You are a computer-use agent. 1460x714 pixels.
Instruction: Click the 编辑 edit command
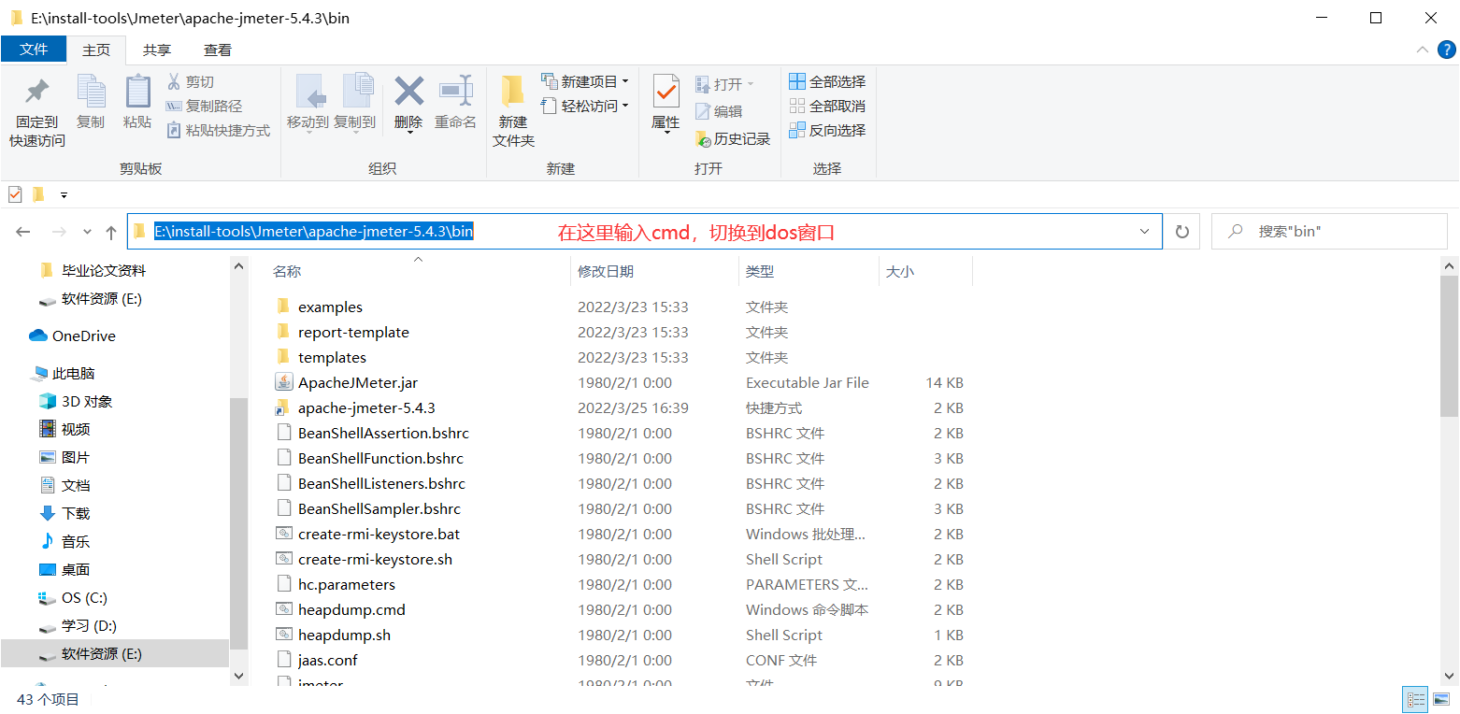click(x=719, y=111)
